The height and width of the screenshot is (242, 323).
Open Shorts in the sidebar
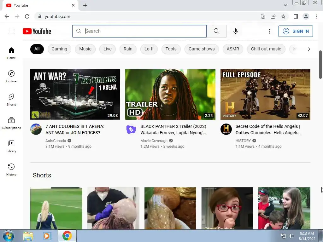pyautogui.click(x=11, y=100)
